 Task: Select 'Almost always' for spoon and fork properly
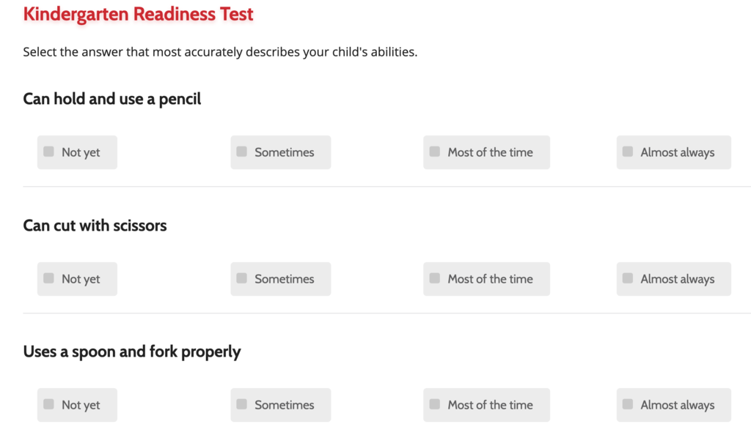point(673,405)
